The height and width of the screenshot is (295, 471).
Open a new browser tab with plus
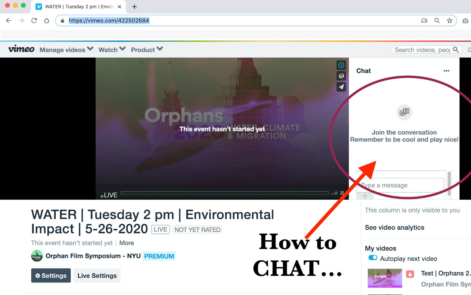pyautogui.click(x=135, y=6)
